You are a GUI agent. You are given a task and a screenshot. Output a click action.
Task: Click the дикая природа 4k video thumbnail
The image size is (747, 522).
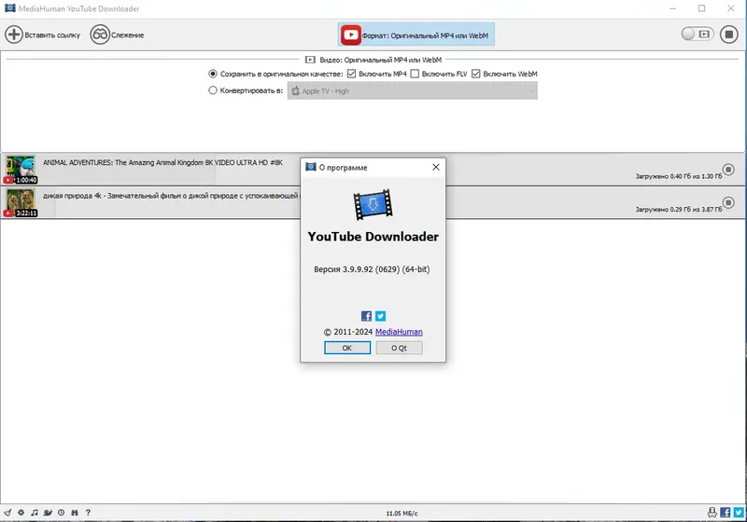tap(21, 202)
